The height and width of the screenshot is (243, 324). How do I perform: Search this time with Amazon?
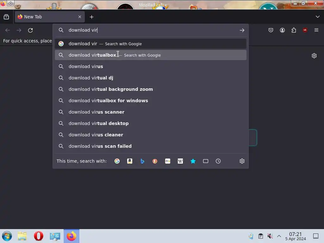point(129,161)
